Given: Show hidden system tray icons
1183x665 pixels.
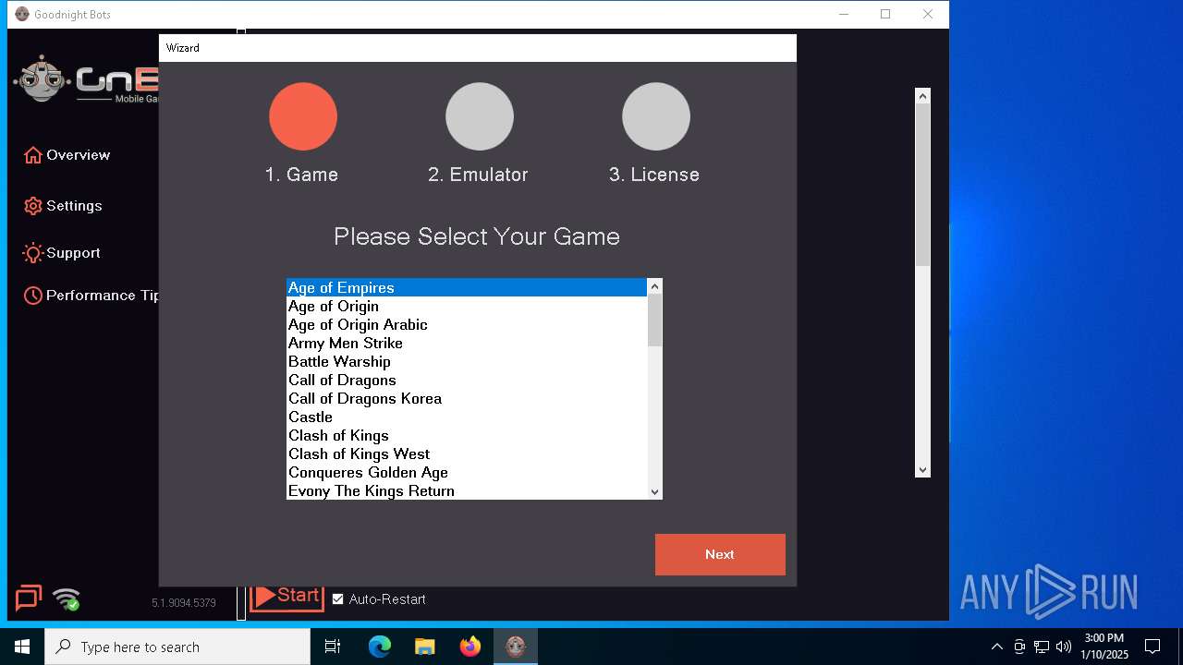Looking at the screenshot, I should 996,647.
